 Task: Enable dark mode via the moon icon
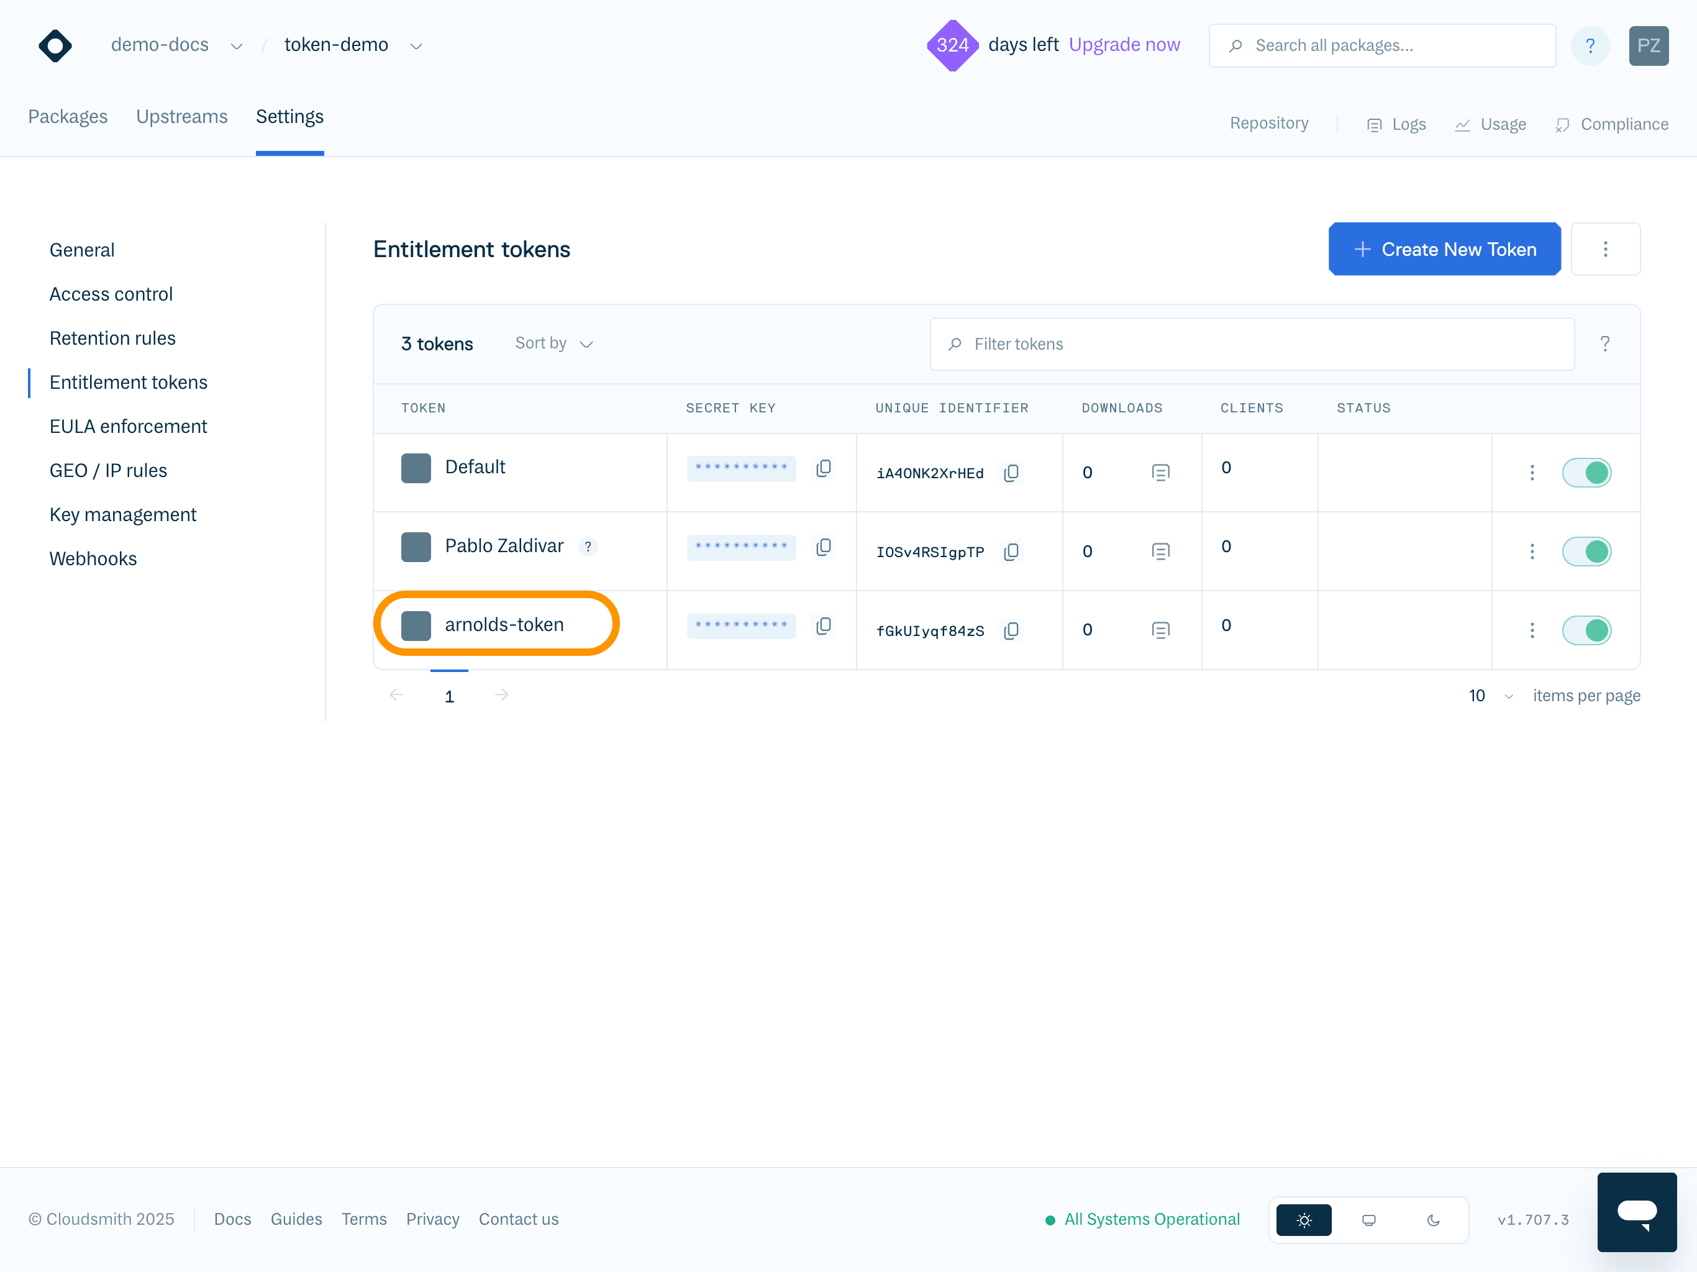(1434, 1219)
